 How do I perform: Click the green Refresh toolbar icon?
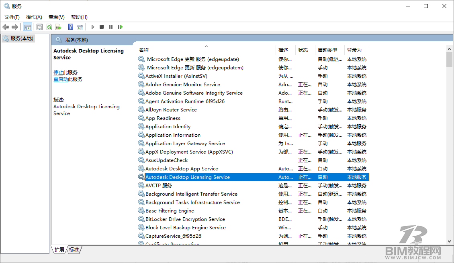49,27
